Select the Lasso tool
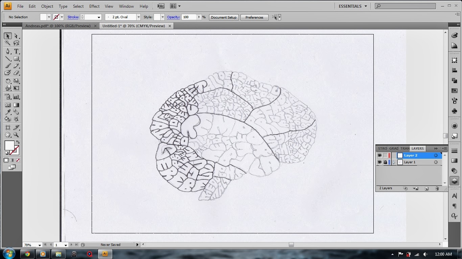This screenshot has width=462, height=259. pyautogui.click(x=16, y=43)
